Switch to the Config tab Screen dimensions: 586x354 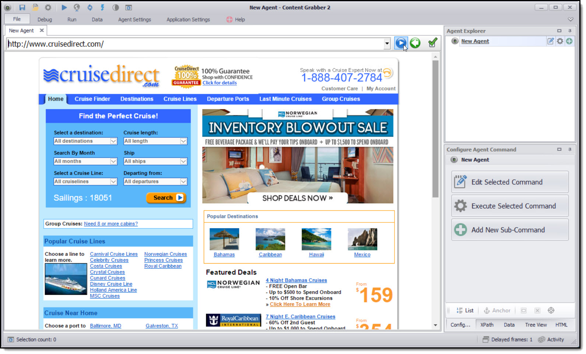click(460, 325)
